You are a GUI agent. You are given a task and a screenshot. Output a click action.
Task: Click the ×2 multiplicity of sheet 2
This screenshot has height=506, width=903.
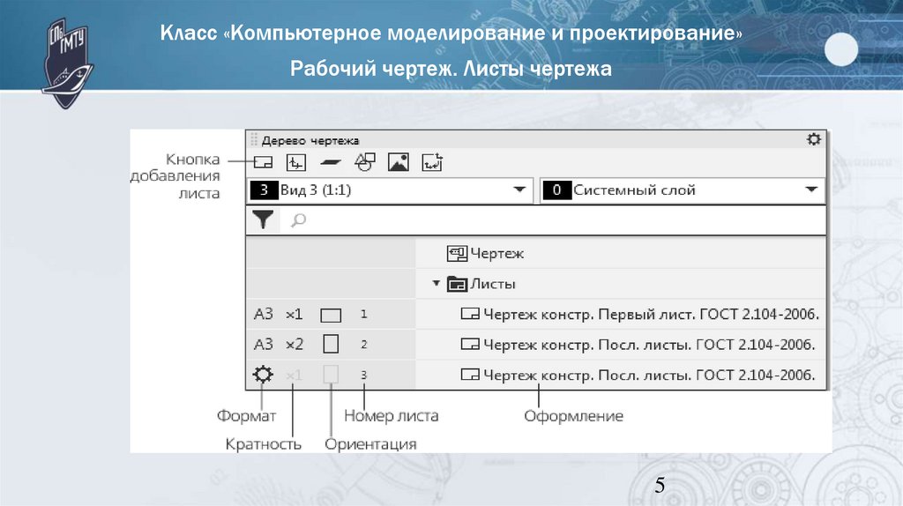coord(295,345)
